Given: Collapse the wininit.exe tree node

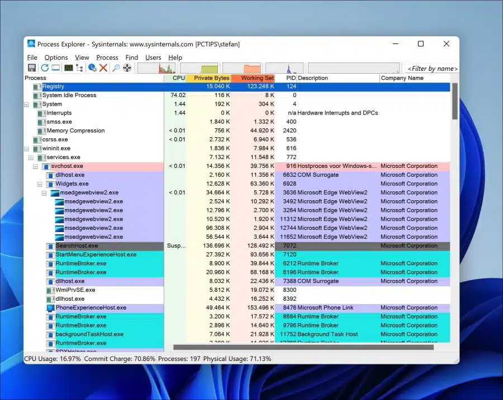Looking at the screenshot, I should tap(27, 148).
